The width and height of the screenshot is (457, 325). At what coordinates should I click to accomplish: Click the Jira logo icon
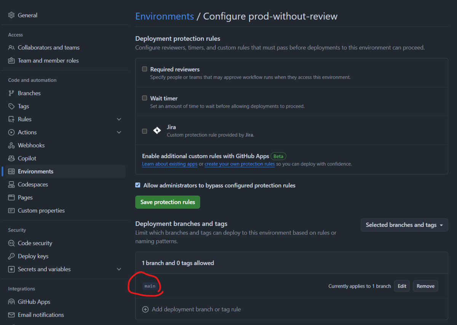(x=157, y=131)
